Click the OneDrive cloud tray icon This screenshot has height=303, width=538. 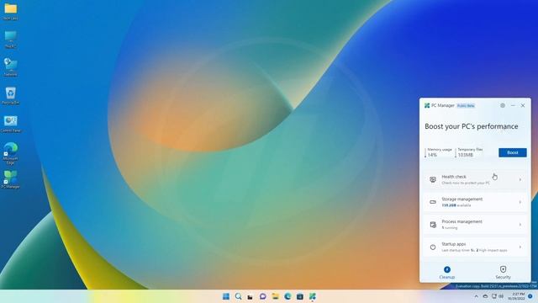[485, 296]
